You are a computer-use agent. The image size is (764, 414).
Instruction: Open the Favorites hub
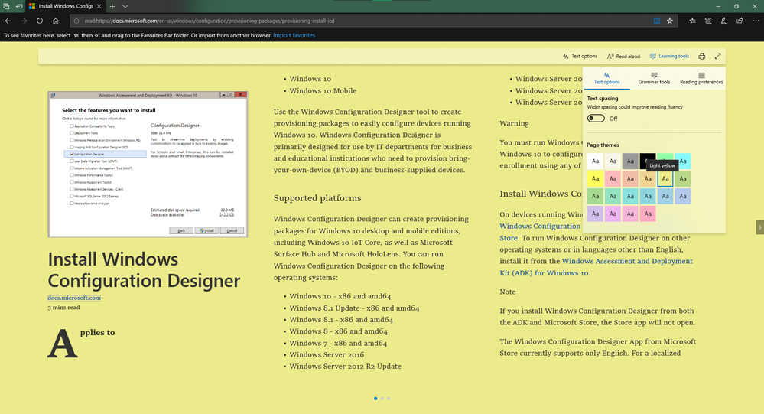[692, 21]
